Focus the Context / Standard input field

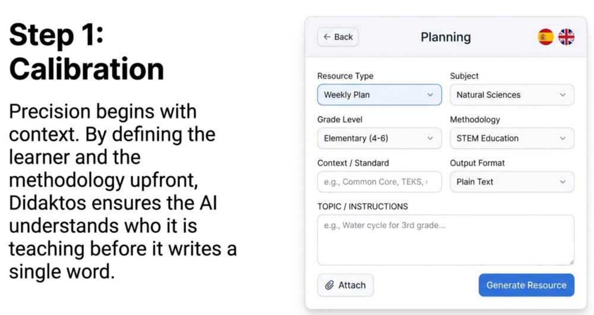(x=379, y=182)
